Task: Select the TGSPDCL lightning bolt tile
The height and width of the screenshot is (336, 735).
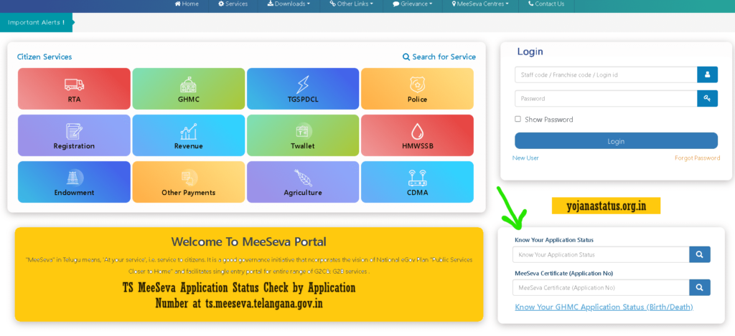Action: [302, 89]
